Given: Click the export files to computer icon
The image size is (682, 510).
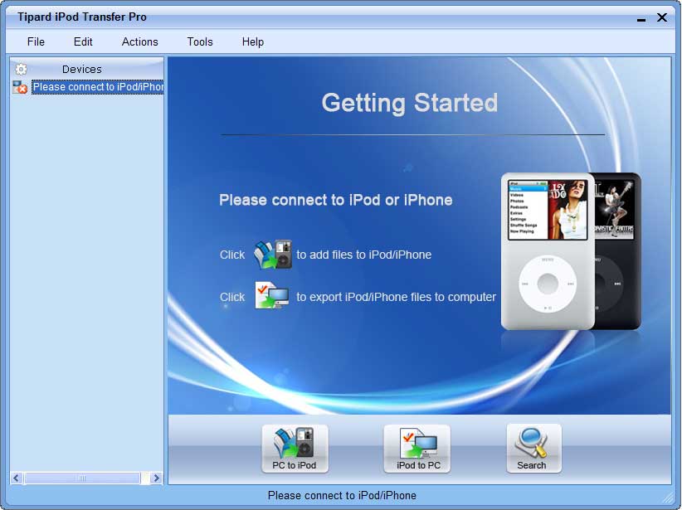Looking at the screenshot, I should tap(272, 296).
